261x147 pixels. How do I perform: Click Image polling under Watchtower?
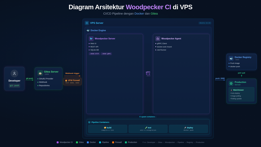point(236,96)
